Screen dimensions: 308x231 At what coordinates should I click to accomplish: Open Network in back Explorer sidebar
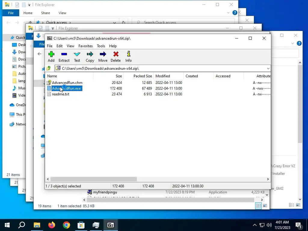click(x=17, y=124)
